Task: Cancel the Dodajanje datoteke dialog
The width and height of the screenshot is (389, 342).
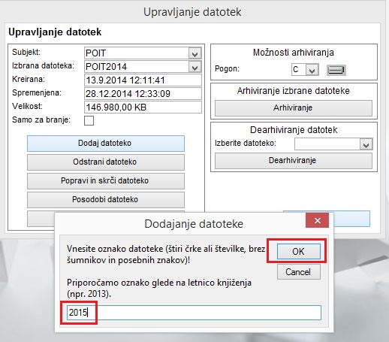Action: click(x=298, y=272)
